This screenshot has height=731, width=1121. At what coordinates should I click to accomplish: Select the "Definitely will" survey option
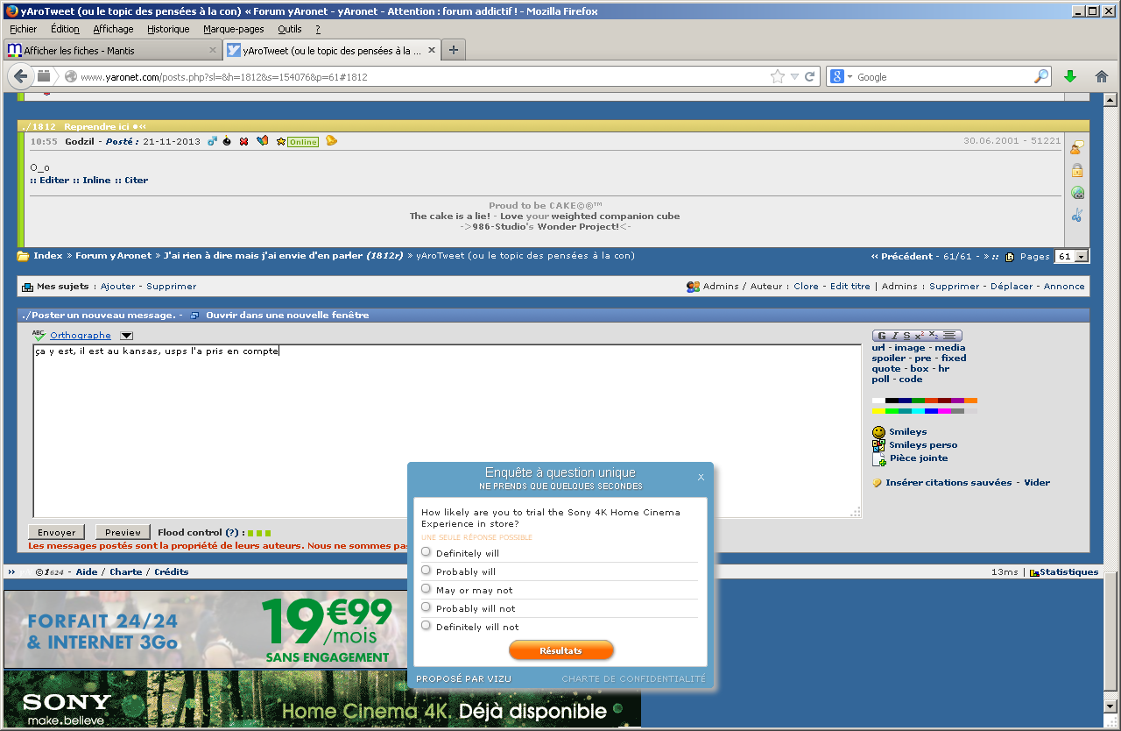point(427,552)
